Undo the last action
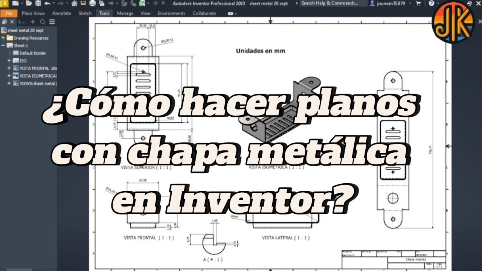 [47, 3]
